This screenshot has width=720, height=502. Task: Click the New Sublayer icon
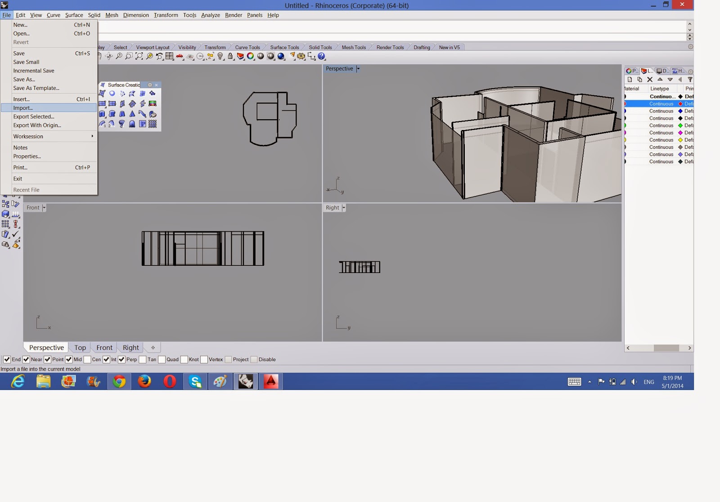640,80
